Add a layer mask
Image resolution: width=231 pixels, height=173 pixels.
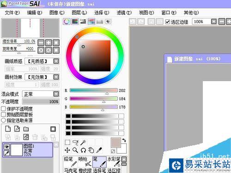pos(53,129)
